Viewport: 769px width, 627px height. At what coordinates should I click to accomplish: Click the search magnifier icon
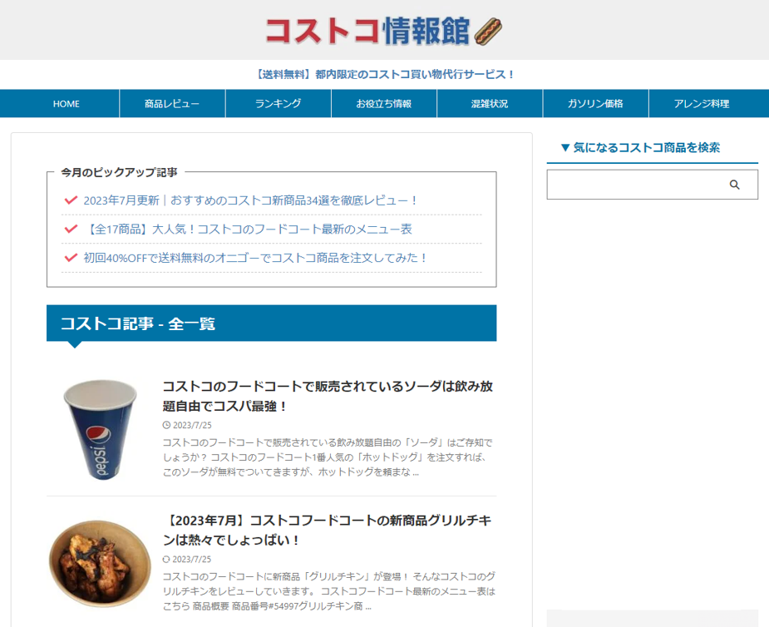(x=734, y=185)
